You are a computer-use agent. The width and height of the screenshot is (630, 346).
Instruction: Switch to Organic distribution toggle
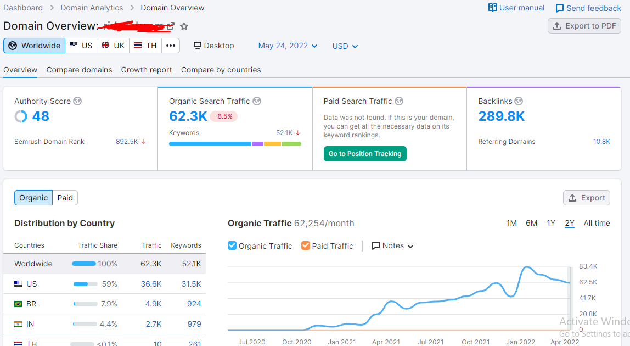pos(33,198)
